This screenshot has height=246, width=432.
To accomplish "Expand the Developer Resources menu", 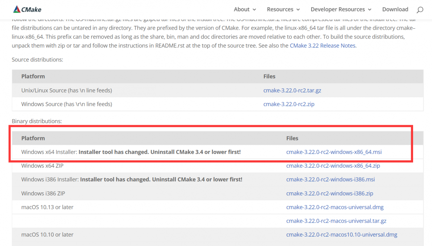I will 341,9.
